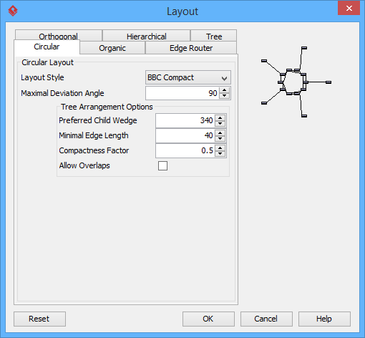Click the Preferred Child Wedge value field
Screen dimensions: 365x338
[185, 120]
